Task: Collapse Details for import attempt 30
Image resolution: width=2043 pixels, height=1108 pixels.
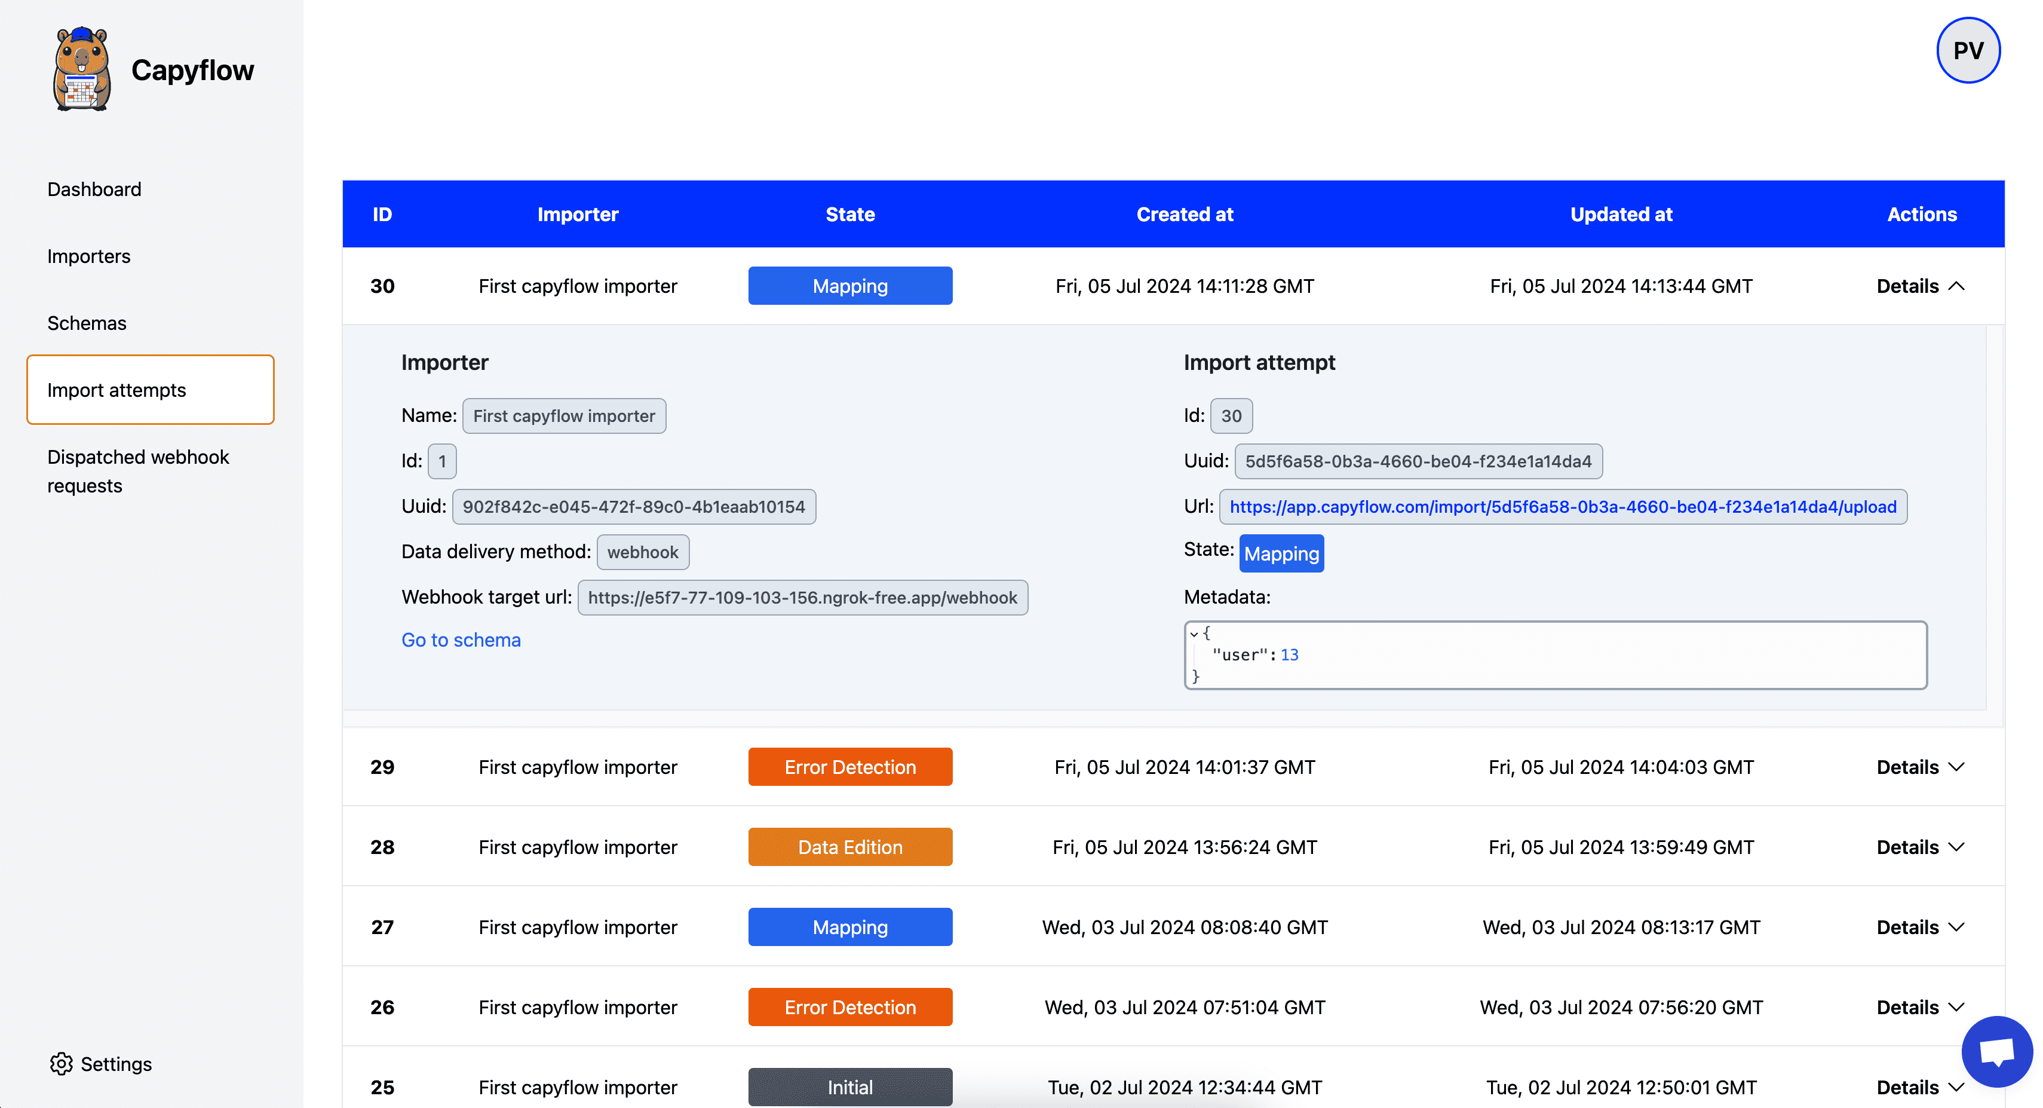Action: pos(1920,286)
